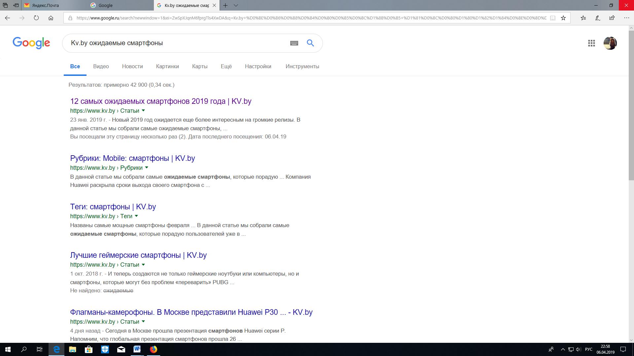The image size is (634, 356).
Task: Open the Windows Start menu
Action: click(x=8, y=349)
